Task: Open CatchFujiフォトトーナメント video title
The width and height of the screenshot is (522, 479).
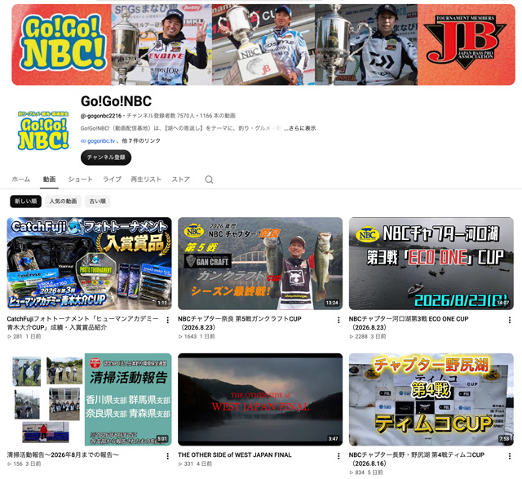Action: 82,323
